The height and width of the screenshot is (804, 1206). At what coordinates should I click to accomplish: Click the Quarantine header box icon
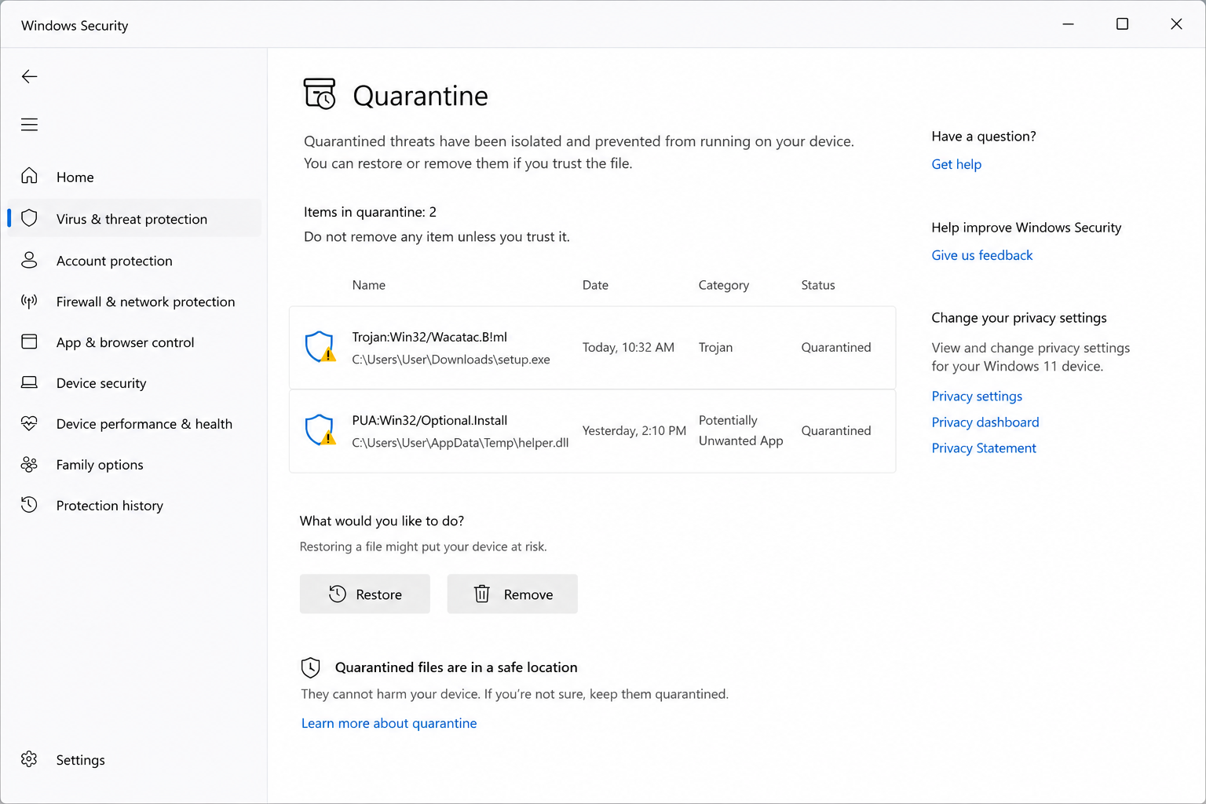pyautogui.click(x=320, y=93)
